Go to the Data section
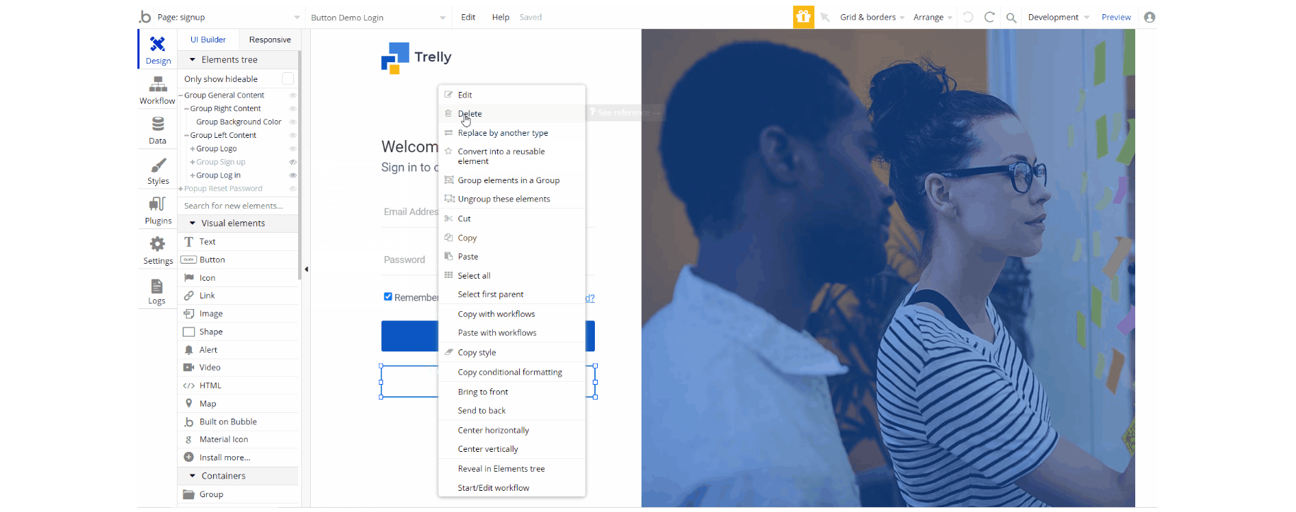Screen dimensions: 1296x512 pos(157,130)
